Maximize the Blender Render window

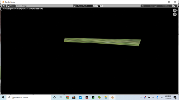[x=169, y=2]
